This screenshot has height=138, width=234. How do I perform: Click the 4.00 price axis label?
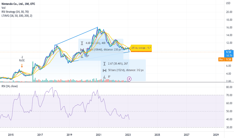point(229,74)
